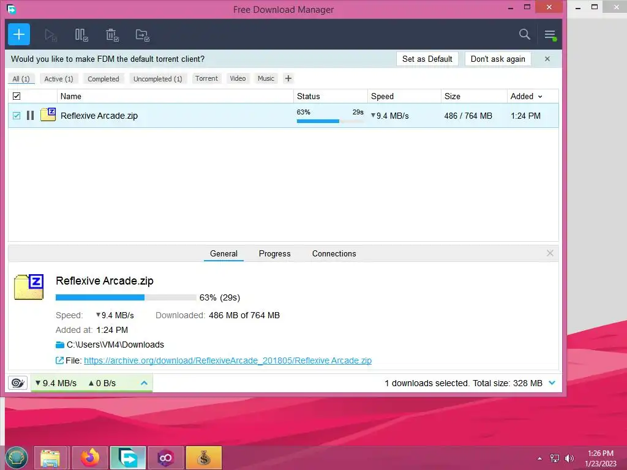This screenshot has height=470, width=627.
Task: Filter by Video downloads
Action: coord(238,78)
